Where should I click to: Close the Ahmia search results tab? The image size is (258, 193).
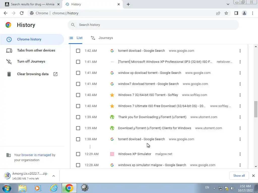(58, 4)
